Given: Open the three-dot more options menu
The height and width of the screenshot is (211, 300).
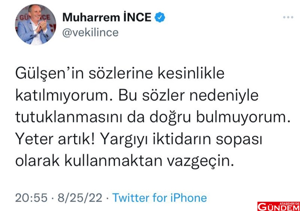Looking at the screenshot, I should (288, 17).
